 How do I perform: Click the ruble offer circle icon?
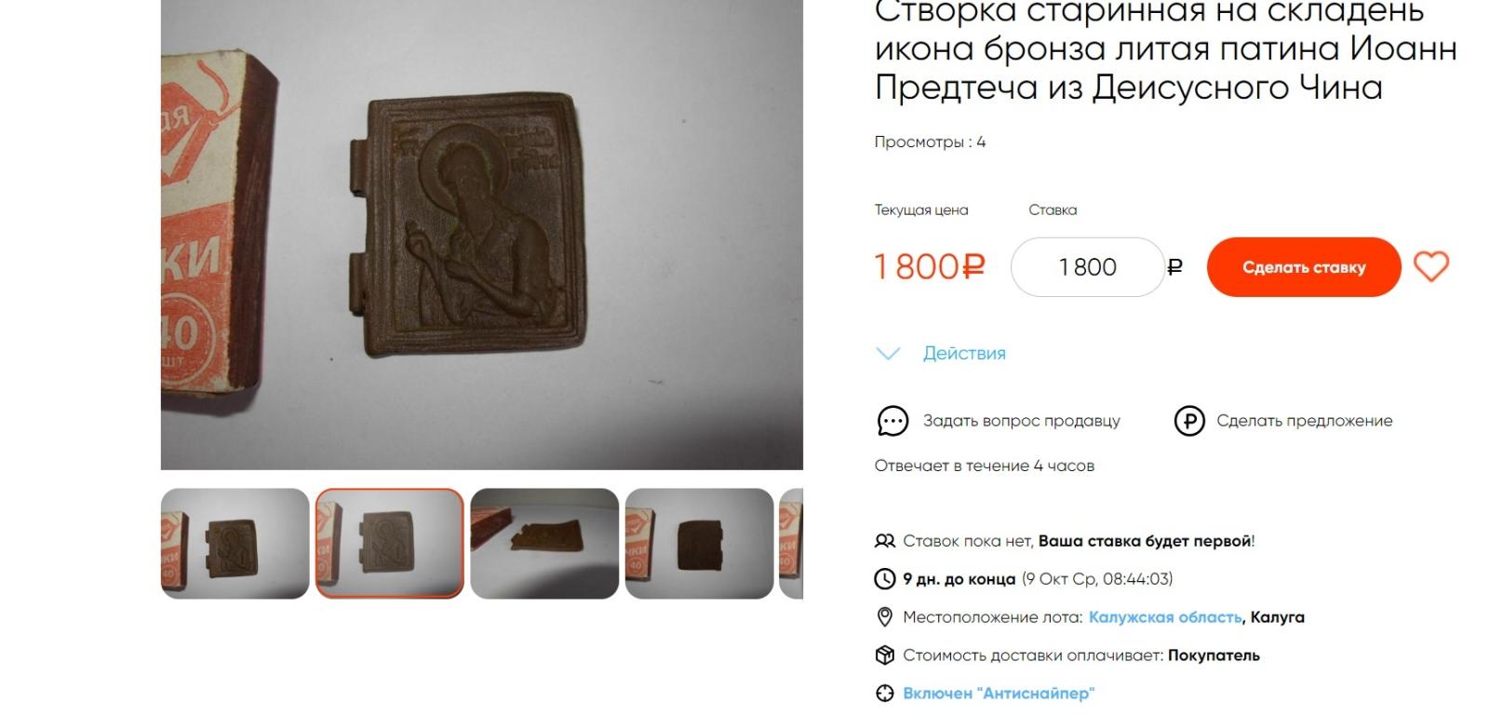tap(1189, 421)
